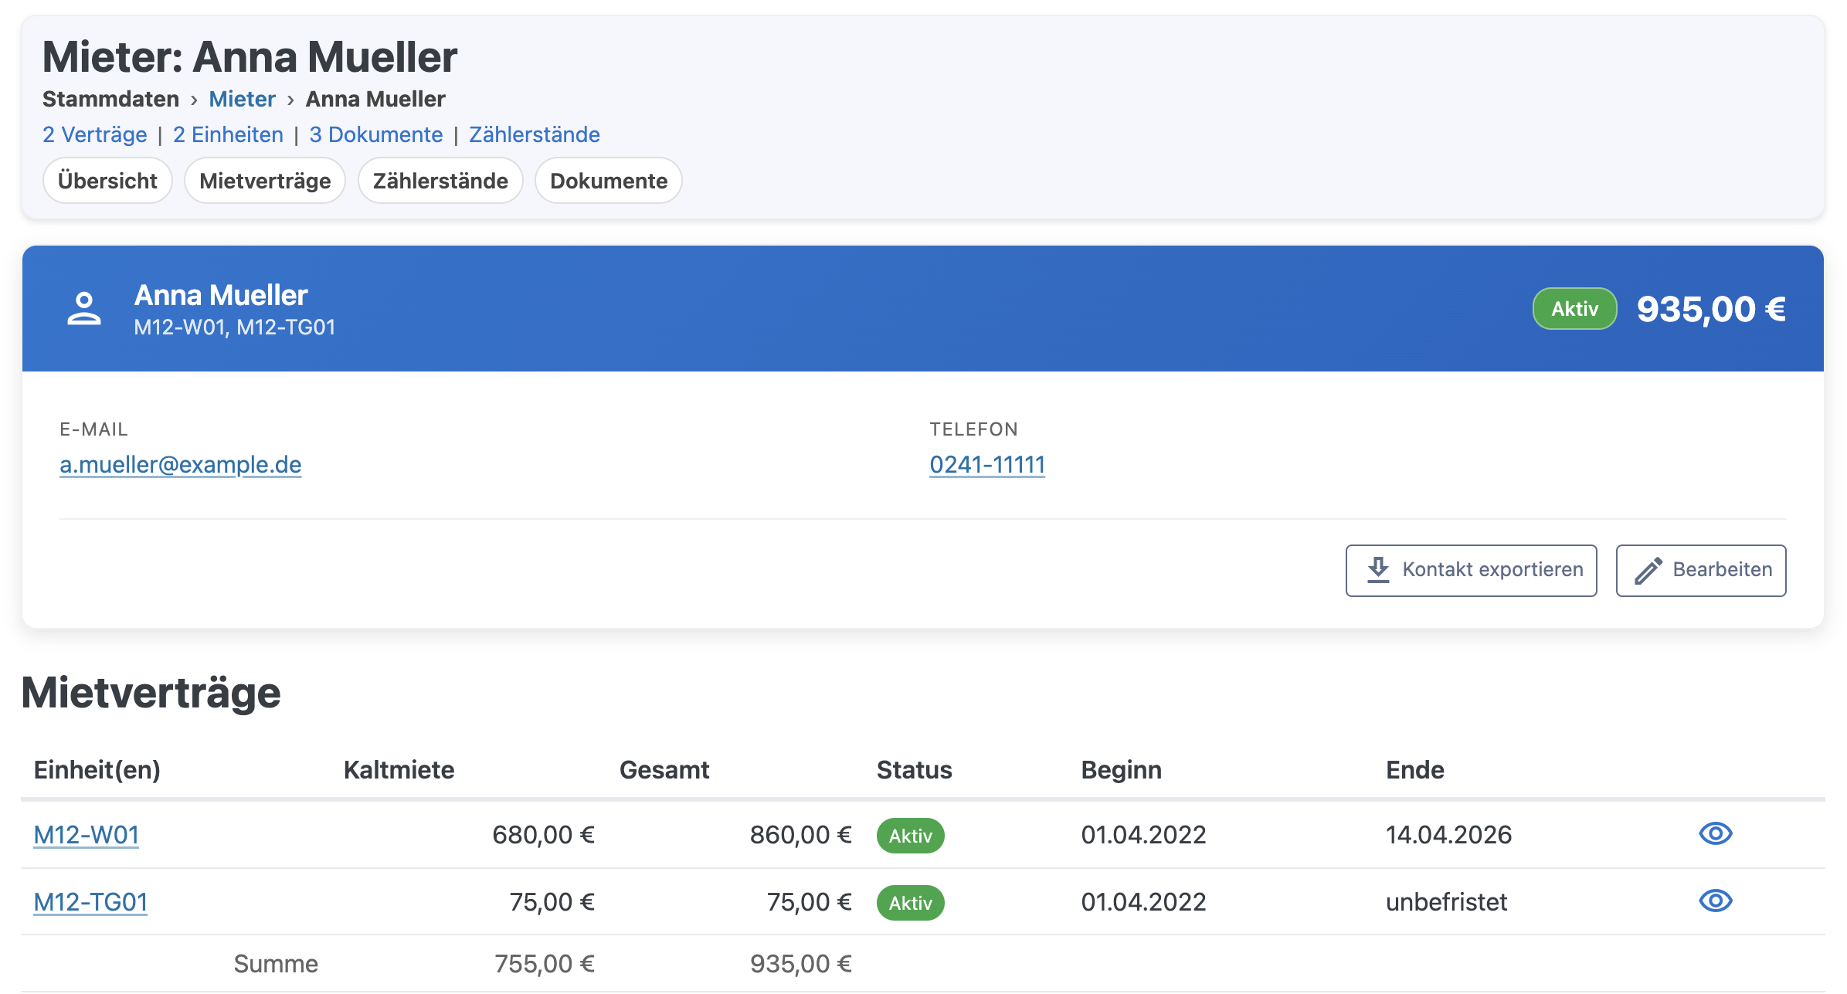Click the Aktiv status badge for M12-TG01

910,903
